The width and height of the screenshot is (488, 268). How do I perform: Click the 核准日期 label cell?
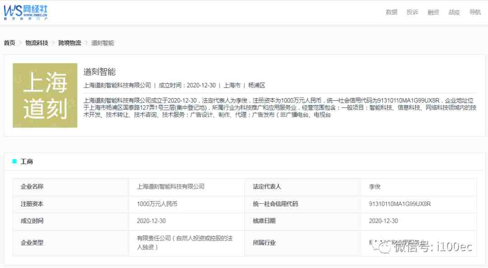[303, 221]
